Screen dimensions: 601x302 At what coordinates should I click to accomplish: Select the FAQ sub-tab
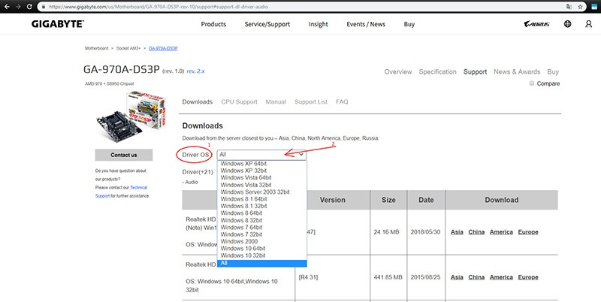click(x=342, y=102)
